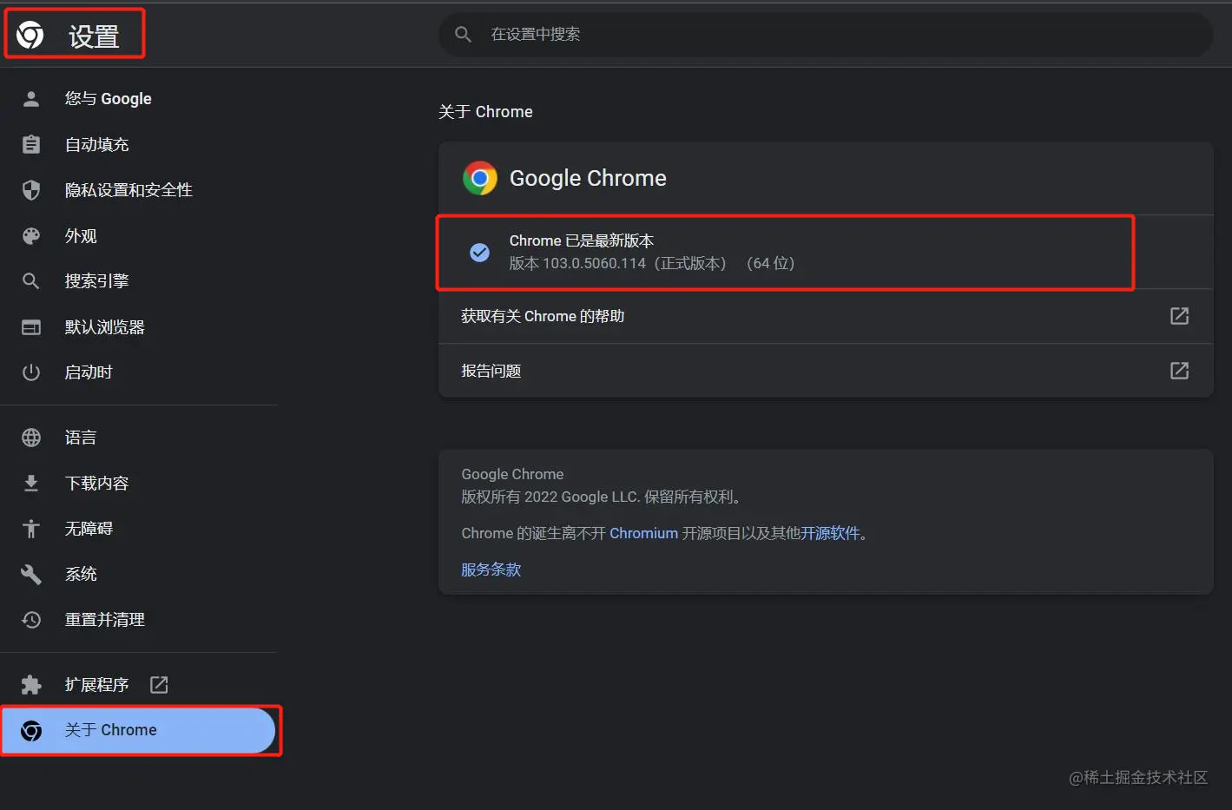1232x810 pixels.
Task: Click the external link icon beside 扩展程序
Action: coord(159,685)
